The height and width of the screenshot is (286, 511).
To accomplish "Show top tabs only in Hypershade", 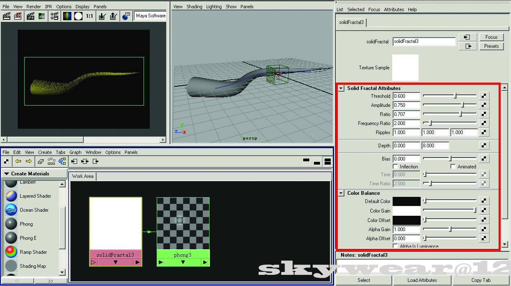I will (x=306, y=161).
